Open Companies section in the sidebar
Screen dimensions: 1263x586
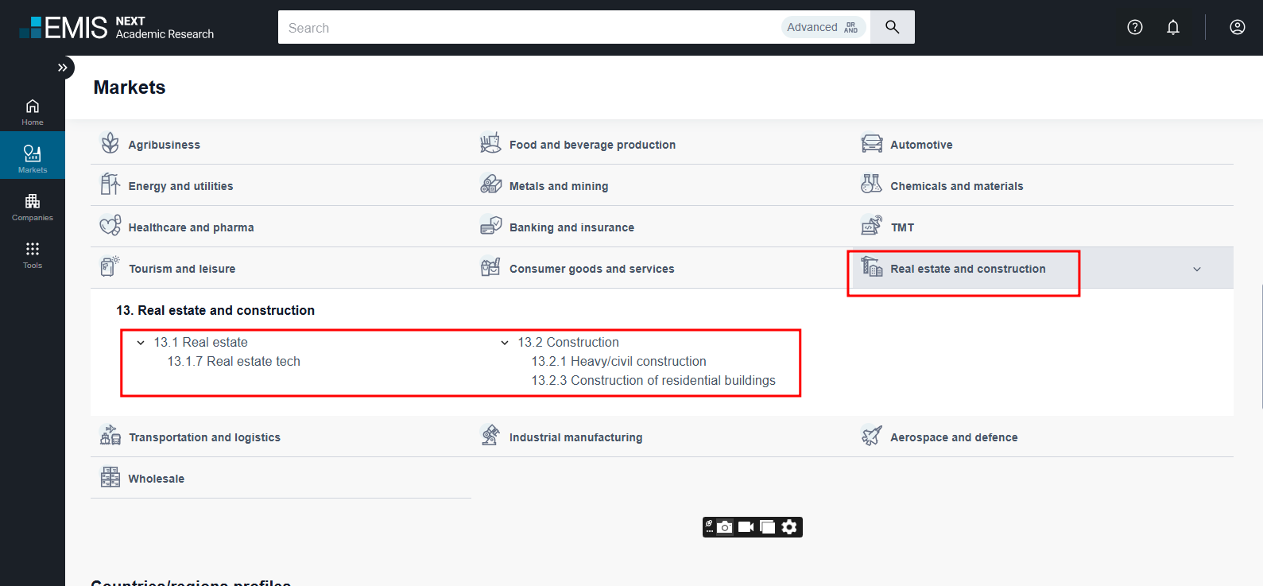33,207
